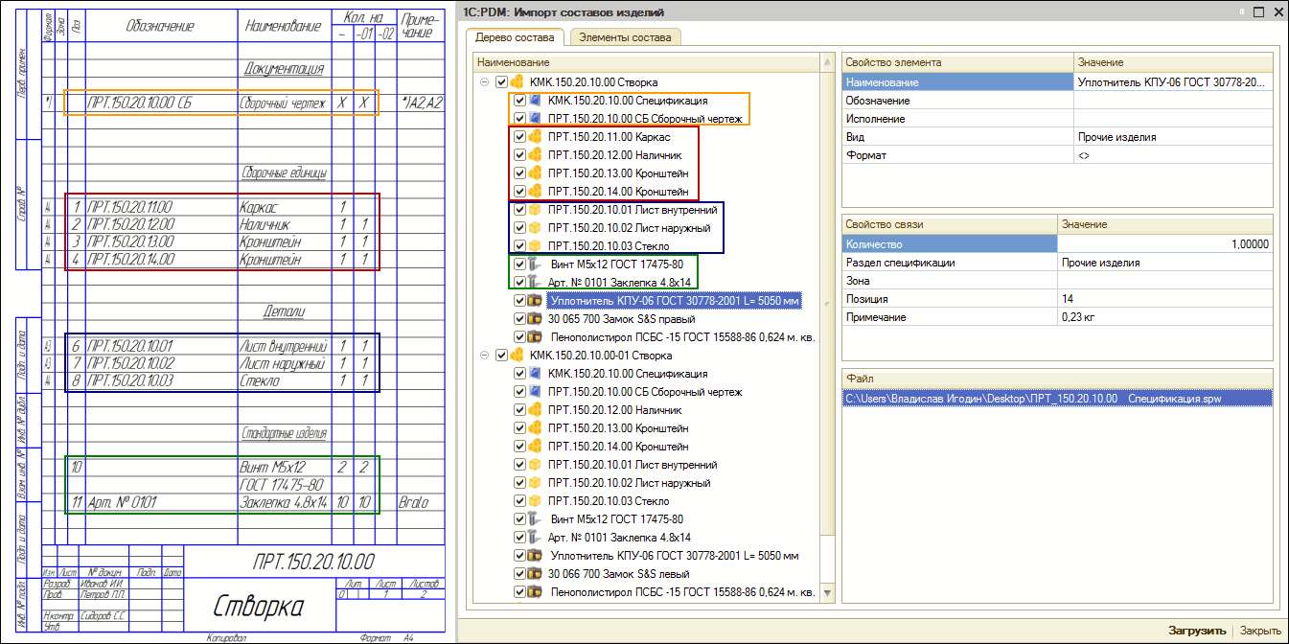Click the Наименование tree column header

(x=647, y=62)
